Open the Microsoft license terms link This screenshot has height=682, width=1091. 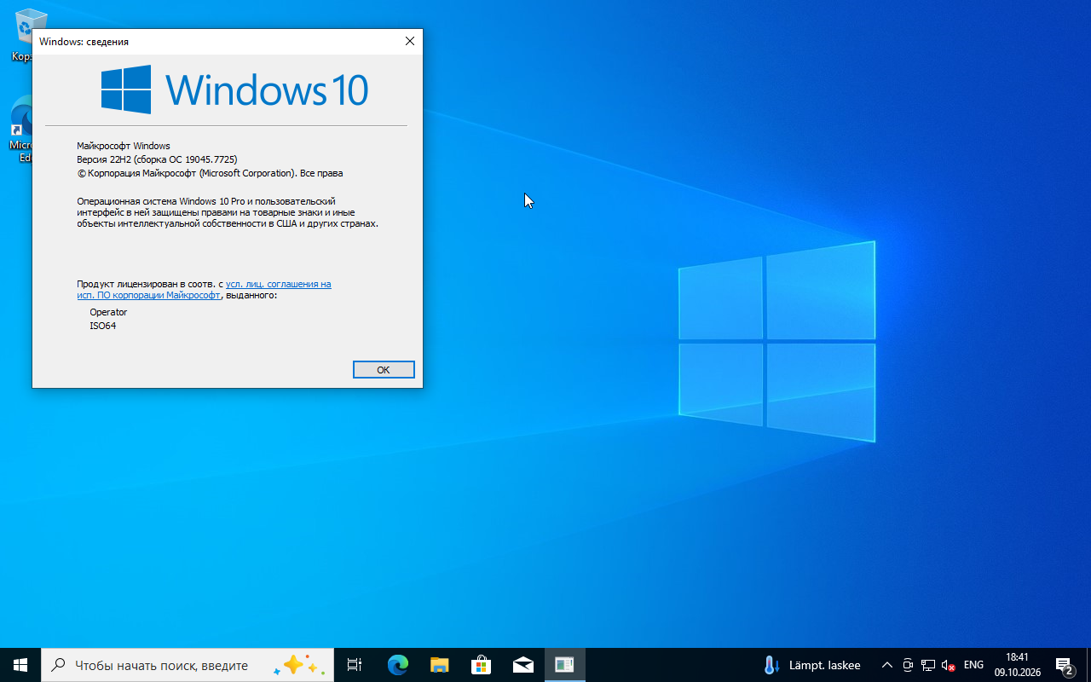(204, 290)
